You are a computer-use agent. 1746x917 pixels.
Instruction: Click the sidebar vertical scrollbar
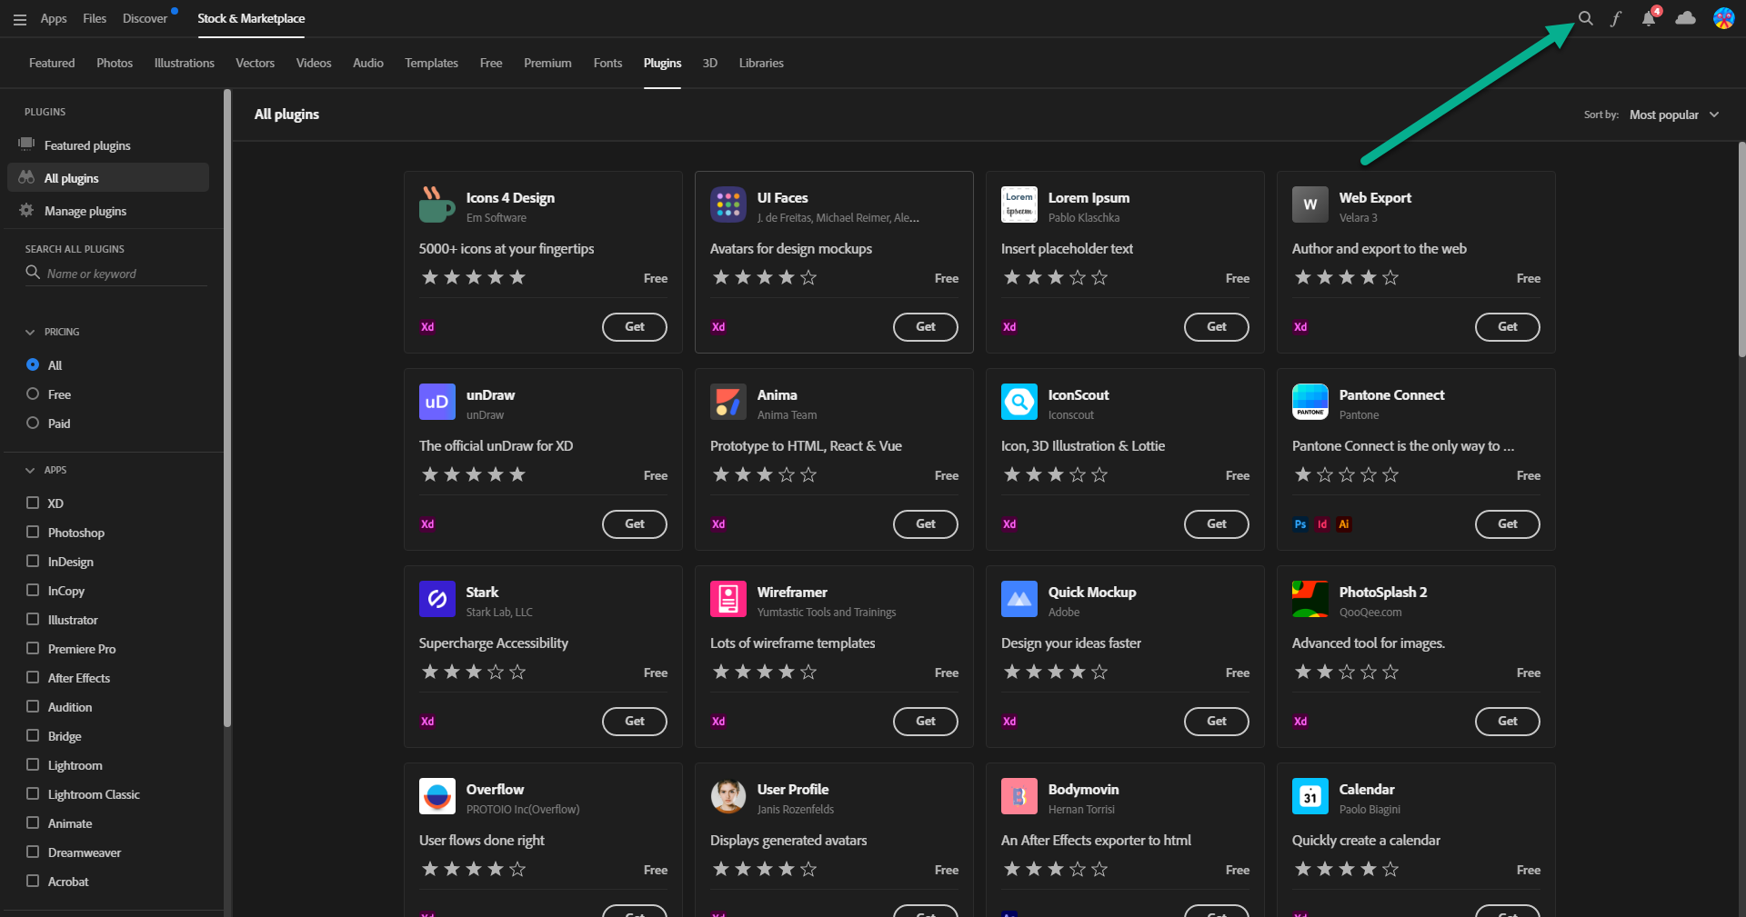[x=227, y=408]
